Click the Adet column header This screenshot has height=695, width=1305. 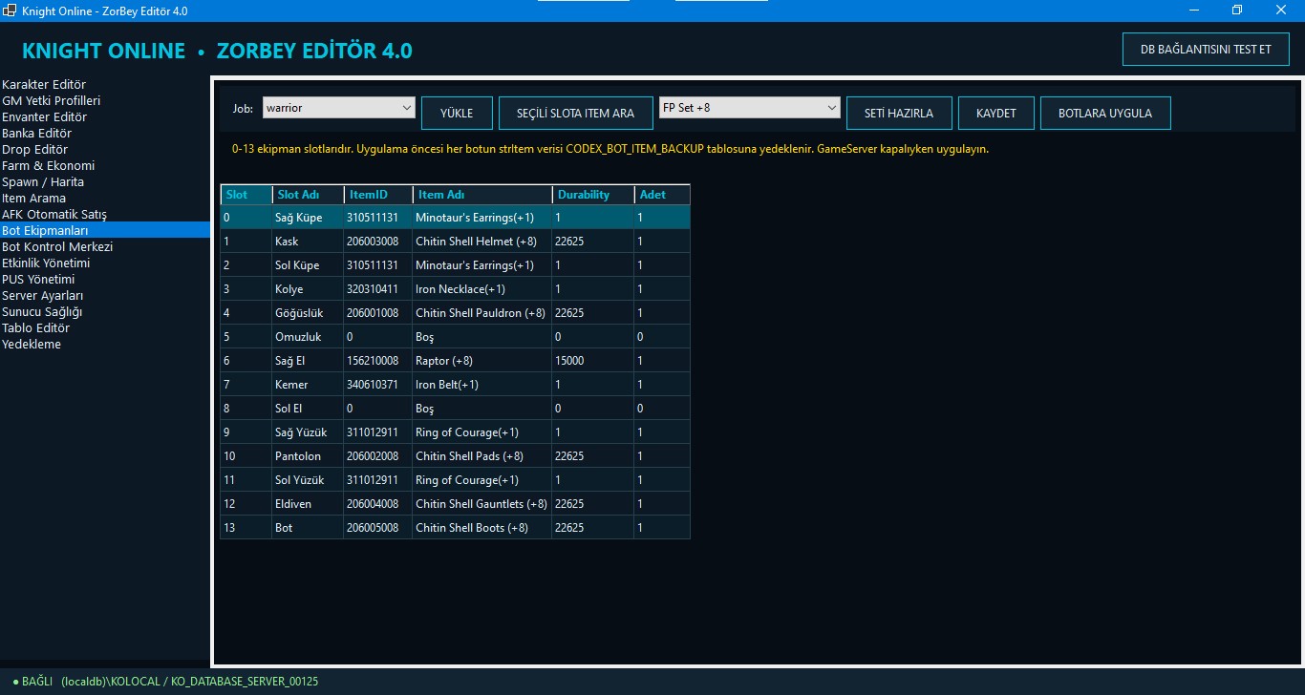point(662,195)
